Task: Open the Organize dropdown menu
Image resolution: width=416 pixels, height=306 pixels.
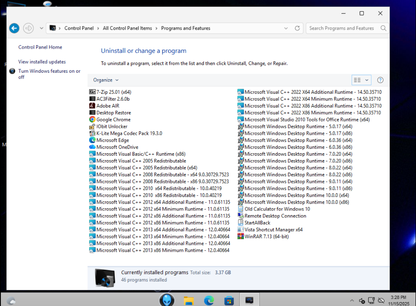Action: pyautogui.click(x=106, y=80)
